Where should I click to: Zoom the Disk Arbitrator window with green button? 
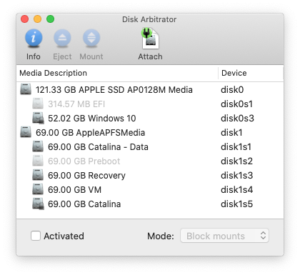(x=50, y=19)
